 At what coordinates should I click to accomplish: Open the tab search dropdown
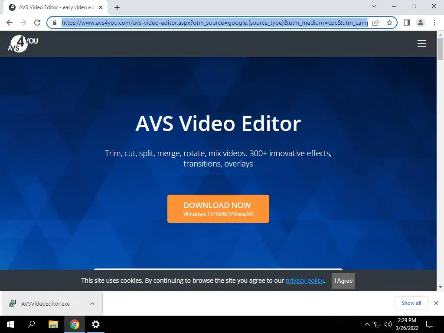pyautogui.click(x=374, y=6)
